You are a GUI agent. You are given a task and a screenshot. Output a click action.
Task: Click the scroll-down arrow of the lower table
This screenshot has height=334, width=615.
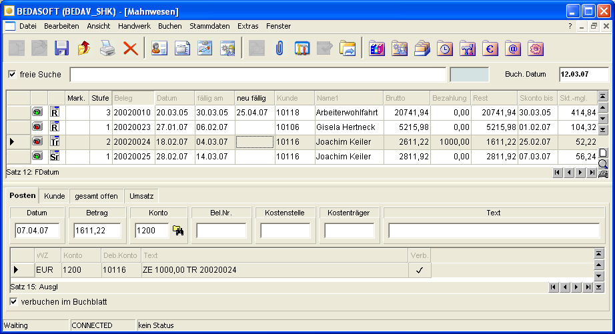[x=598, y=276]
